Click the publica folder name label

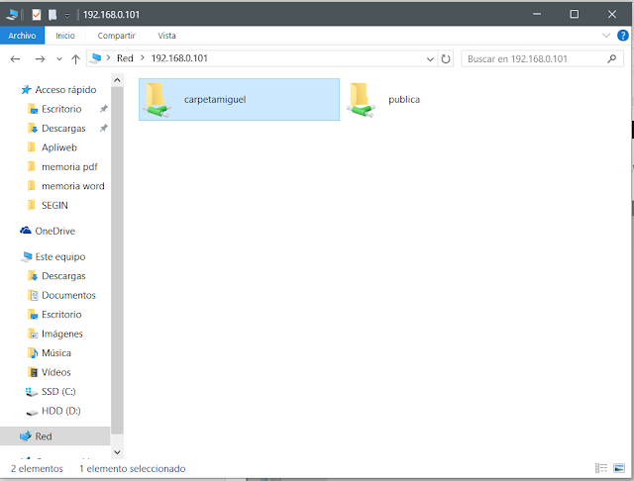tap(404, 100)
